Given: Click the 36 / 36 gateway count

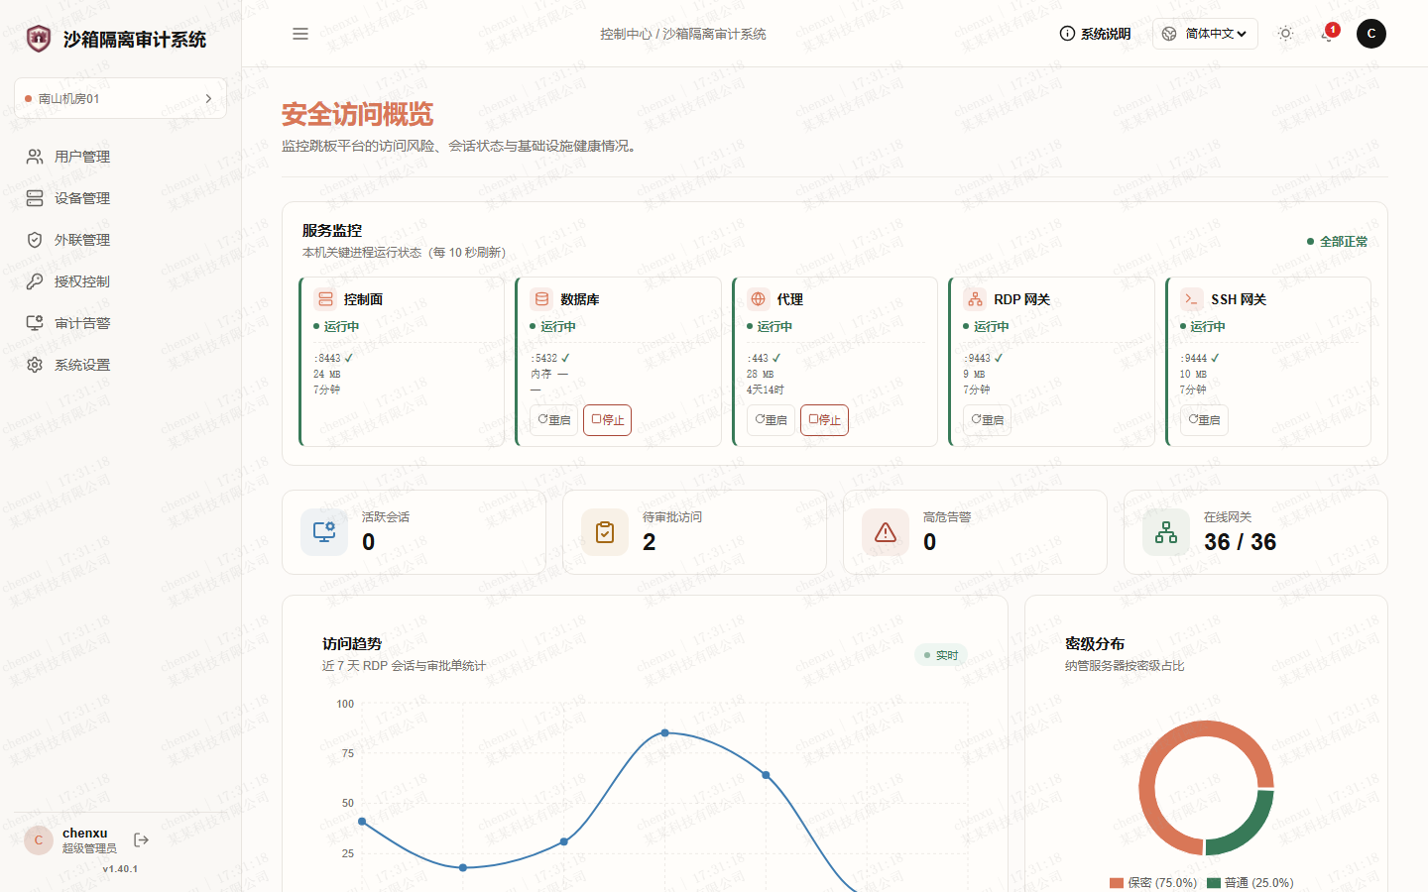Looking at the screenshot, I should click(1240, 542).
